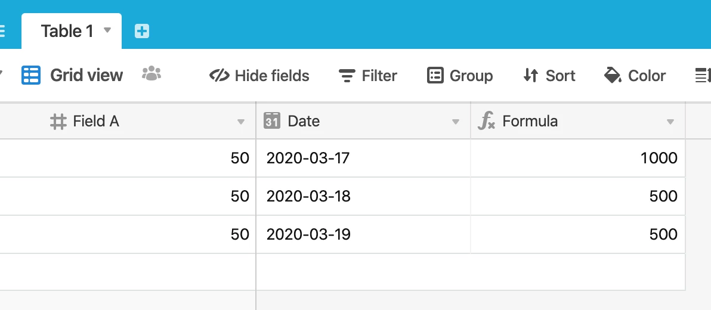Click the Field A number hash icon
711x310 pixels.
tap(58, 122)
